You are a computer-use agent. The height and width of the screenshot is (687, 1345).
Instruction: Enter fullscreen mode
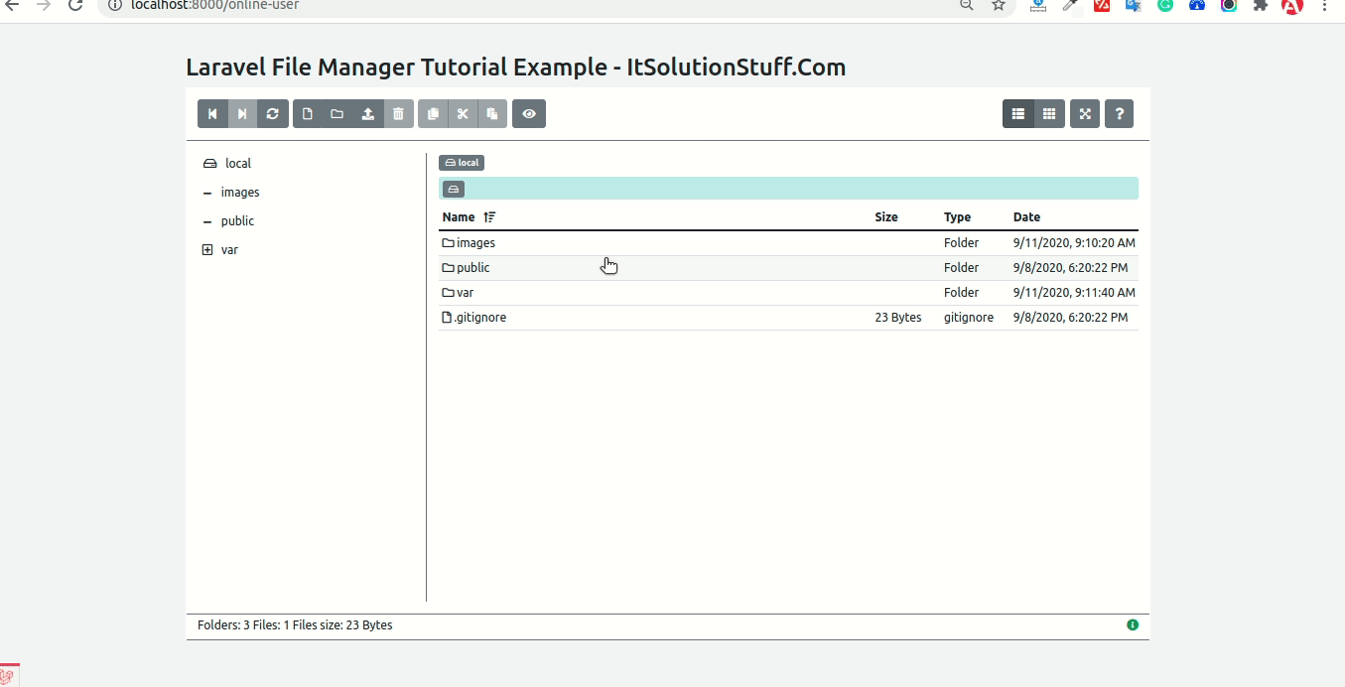[x=1085, y=114]
